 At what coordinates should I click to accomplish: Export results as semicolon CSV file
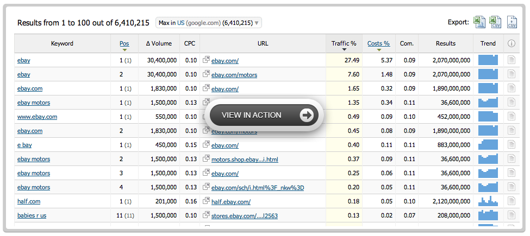(x=512, y=22)
